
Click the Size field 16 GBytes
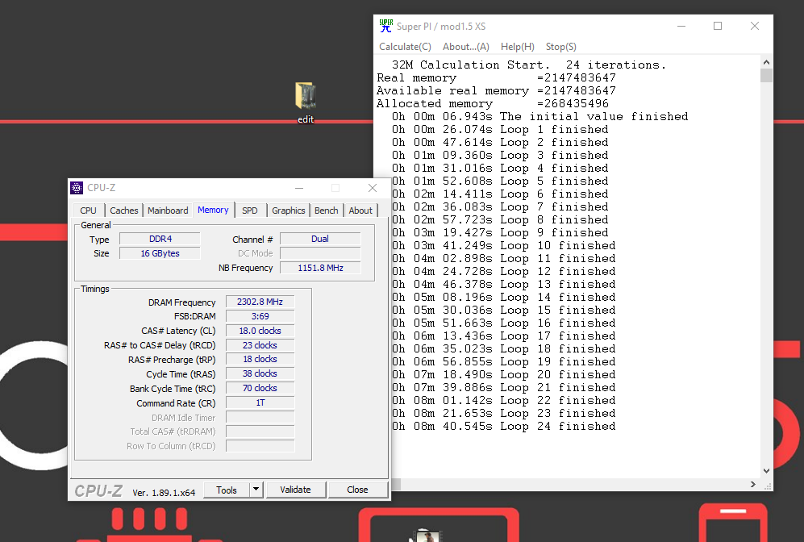[160, 253]
